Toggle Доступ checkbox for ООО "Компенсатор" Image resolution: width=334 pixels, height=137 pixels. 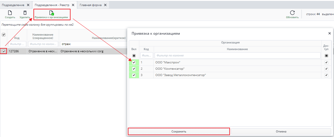(326, 69)
